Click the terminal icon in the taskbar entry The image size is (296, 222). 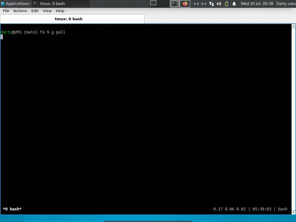click(x=35, y=3)
